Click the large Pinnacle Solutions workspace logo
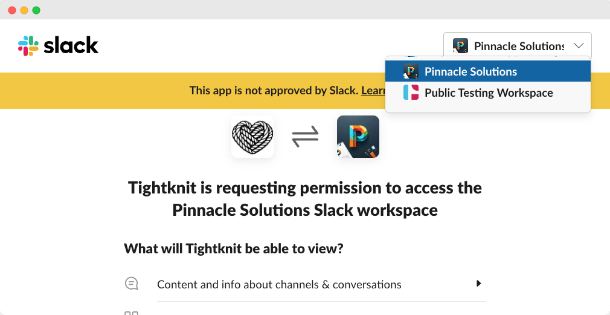610x315 pixels. coord(358,136)
